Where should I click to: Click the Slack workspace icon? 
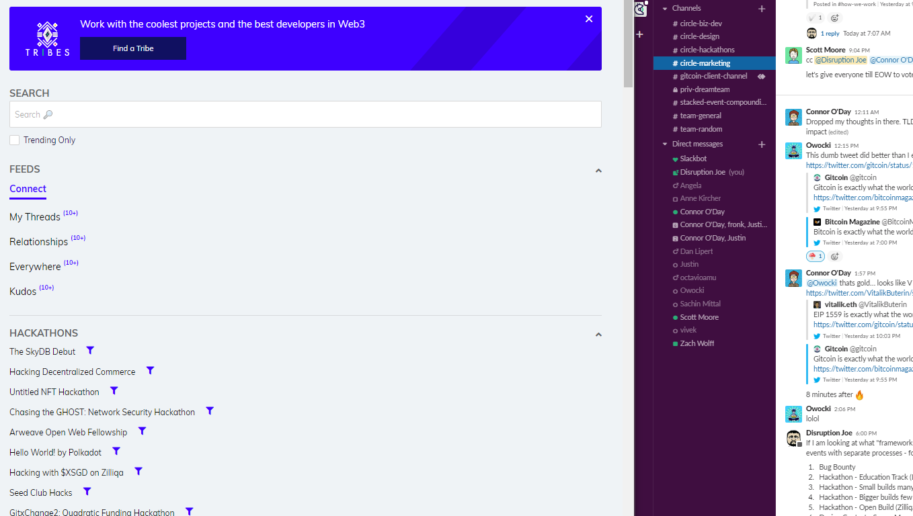click(x=641, y=9)
